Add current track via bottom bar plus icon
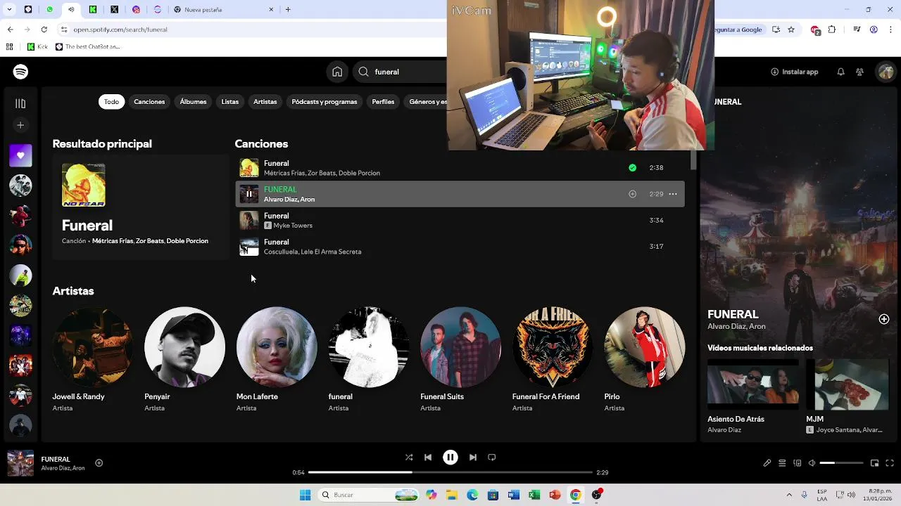The width and height of the screenshot is (901, 506). pos(99,462)
